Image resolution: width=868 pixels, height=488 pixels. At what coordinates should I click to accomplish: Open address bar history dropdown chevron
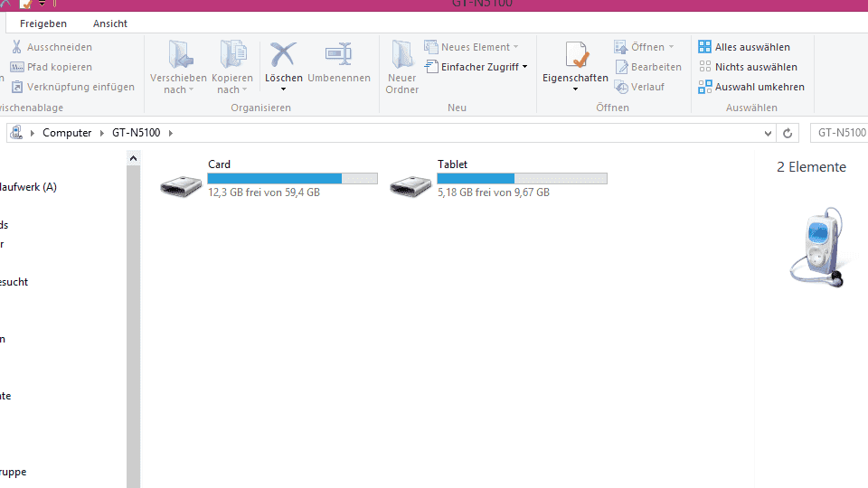(768, 134)
